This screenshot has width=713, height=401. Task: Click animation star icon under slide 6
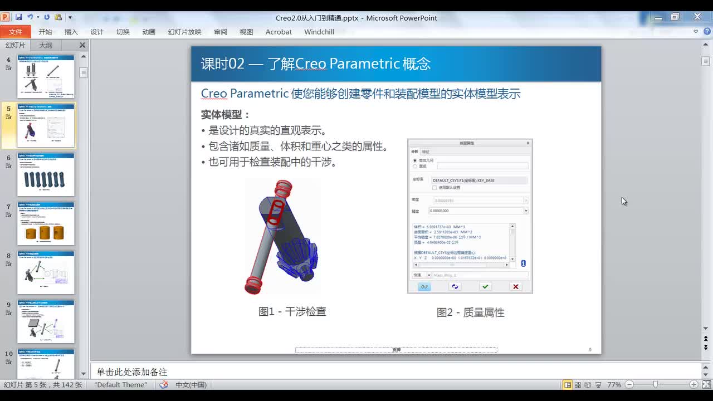8,166
